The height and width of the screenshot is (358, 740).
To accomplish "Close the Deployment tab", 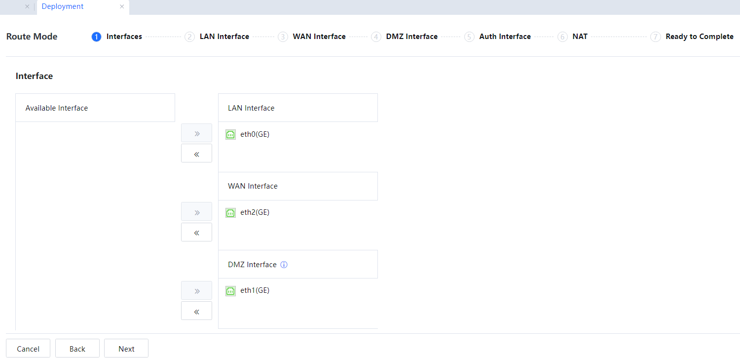I will [122, 7].
